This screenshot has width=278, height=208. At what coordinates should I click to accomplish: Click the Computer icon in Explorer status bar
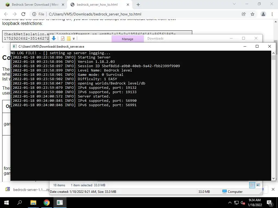pyautogui.click(x=225, y=191)
